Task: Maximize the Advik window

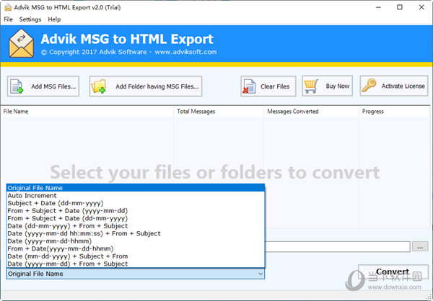Action: click(x=400, y=7)
